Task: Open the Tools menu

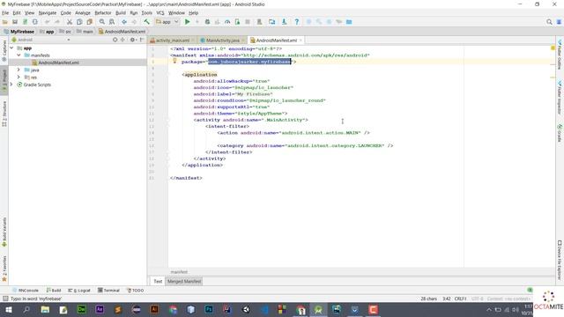Action: (147, 13)
